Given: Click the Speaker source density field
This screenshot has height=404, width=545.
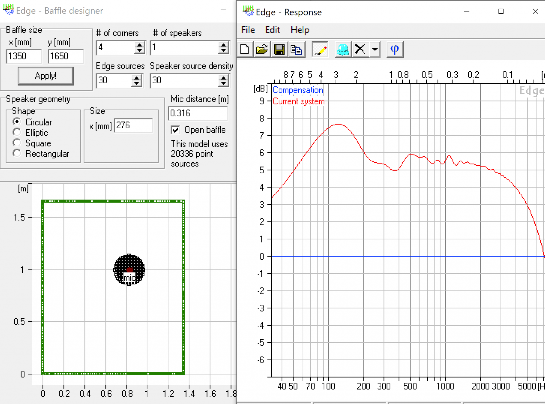Looking at the screenshot, I should (185, 80).
